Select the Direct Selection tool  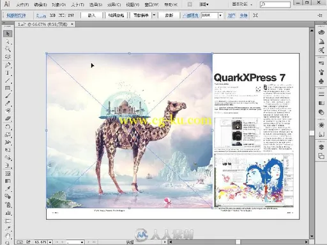click(8, 41)
